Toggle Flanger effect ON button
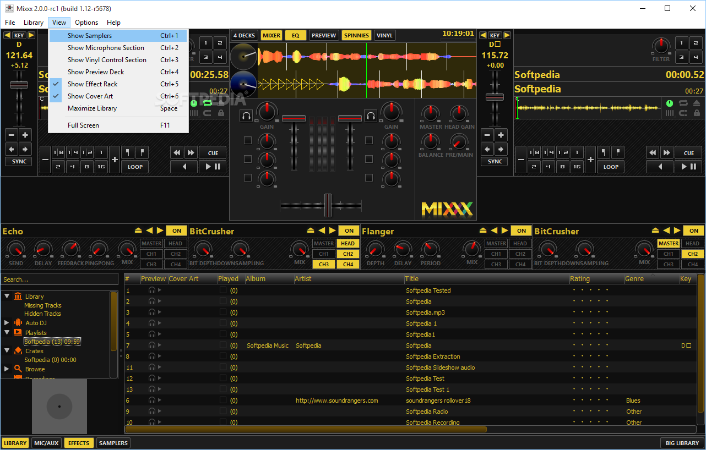 (521, 231)
